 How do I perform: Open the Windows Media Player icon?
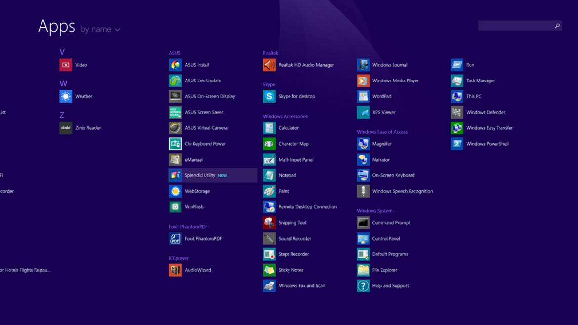[x=363, y=81]
